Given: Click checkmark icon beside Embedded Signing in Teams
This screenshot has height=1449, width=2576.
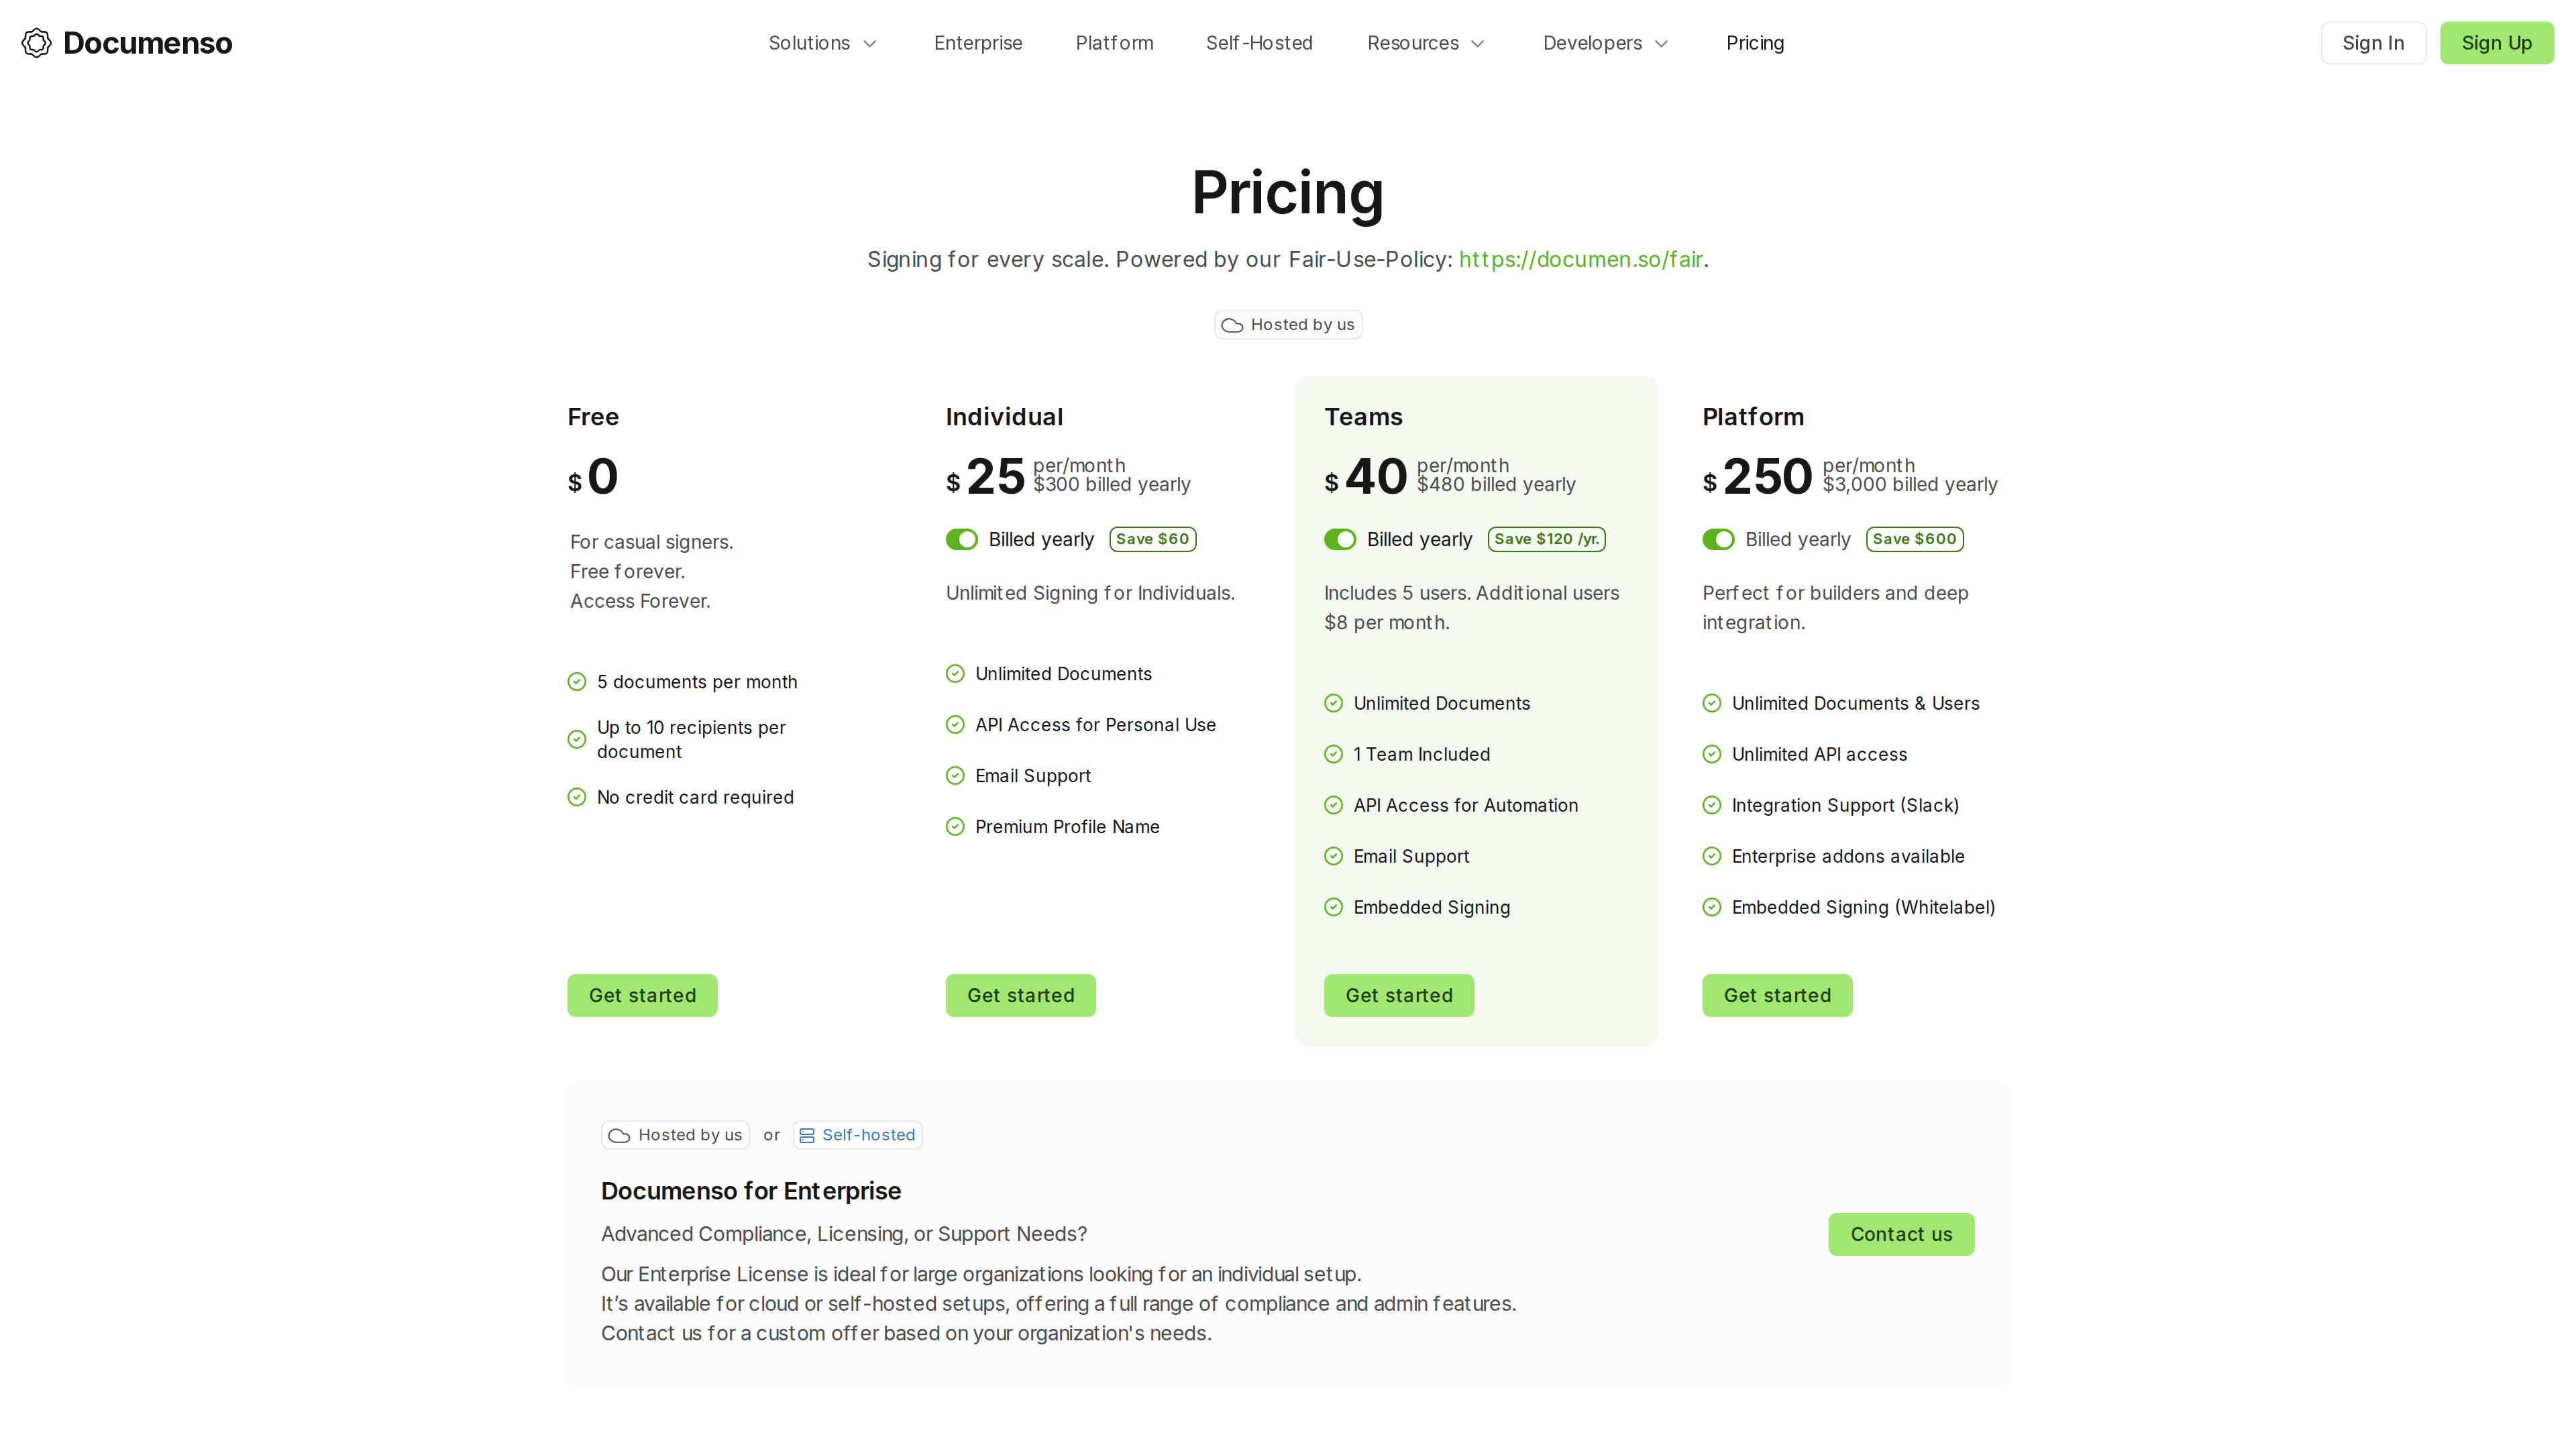Looking at the screenshot, I should [x=1333, y=908].
